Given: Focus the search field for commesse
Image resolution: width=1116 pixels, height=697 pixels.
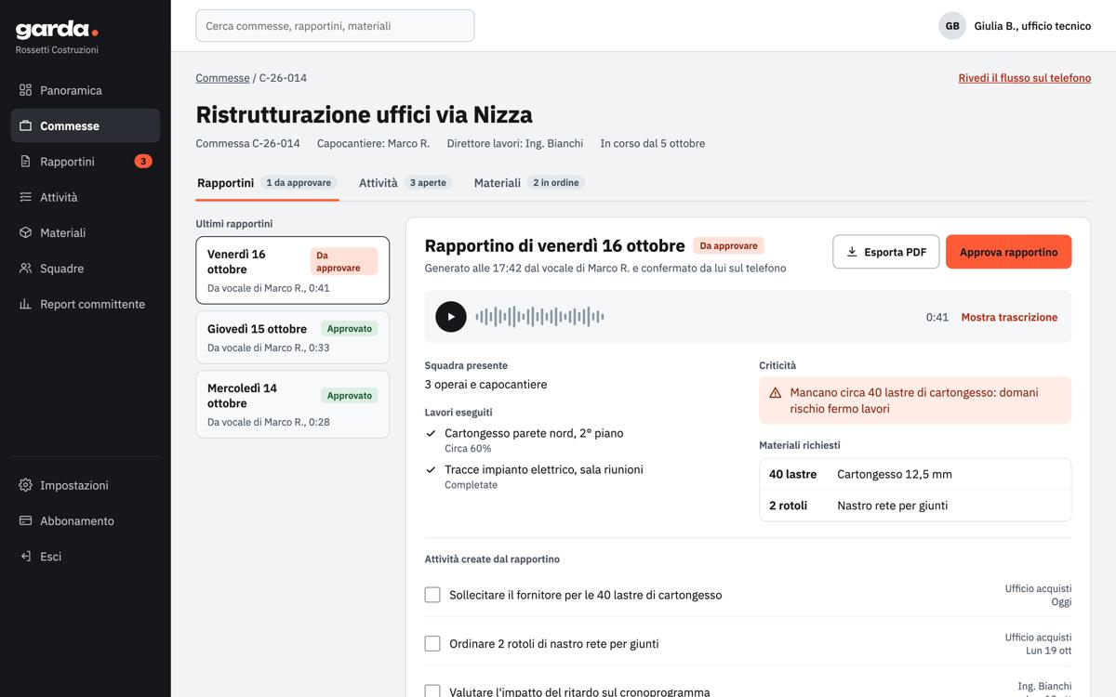Looking at the screenshot, I should 335,26.
